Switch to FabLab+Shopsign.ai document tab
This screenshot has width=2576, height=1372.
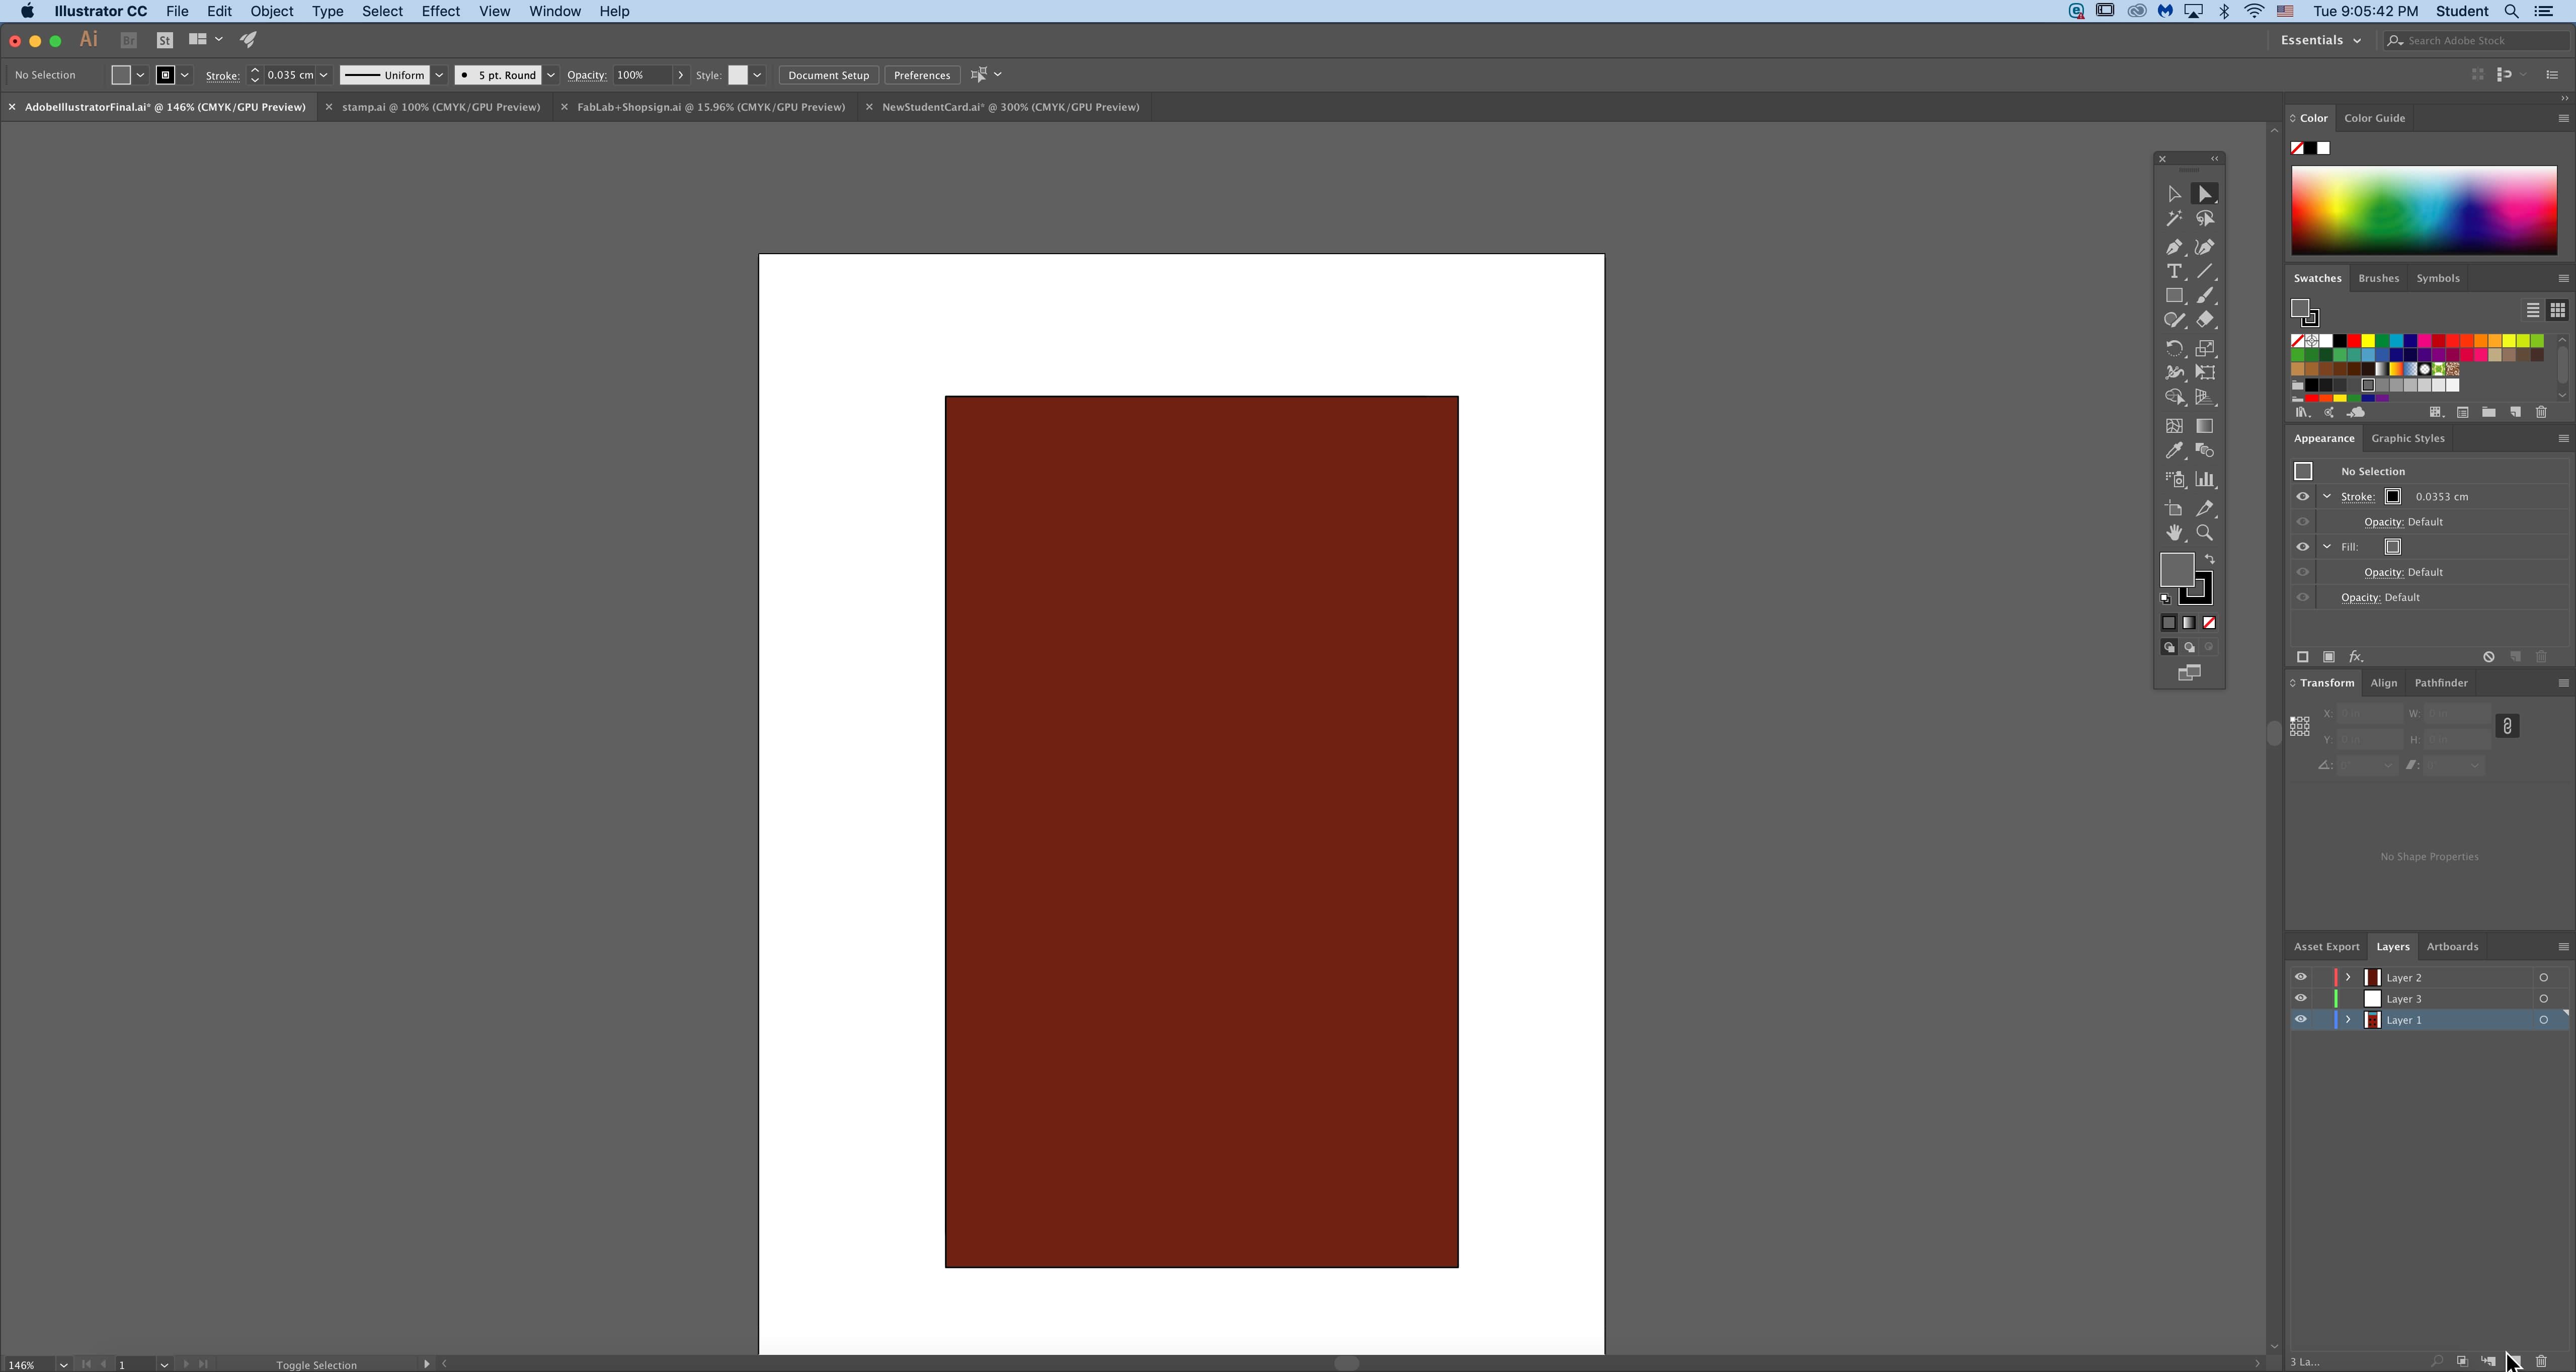coord(711,107)
